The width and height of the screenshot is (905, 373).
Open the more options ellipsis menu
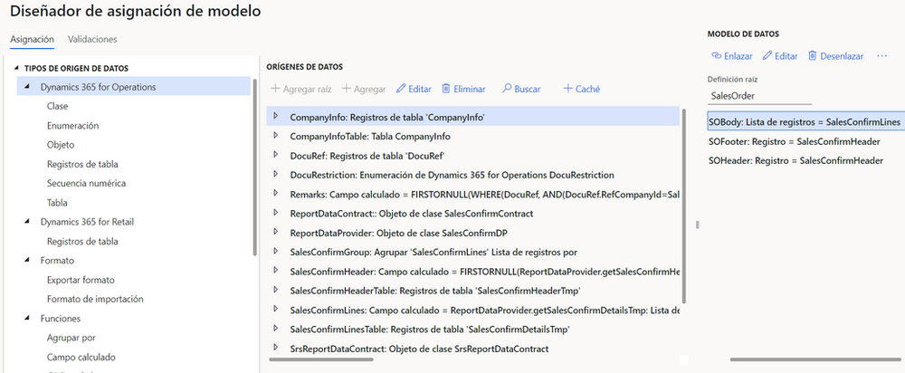(x=882, y=56)
